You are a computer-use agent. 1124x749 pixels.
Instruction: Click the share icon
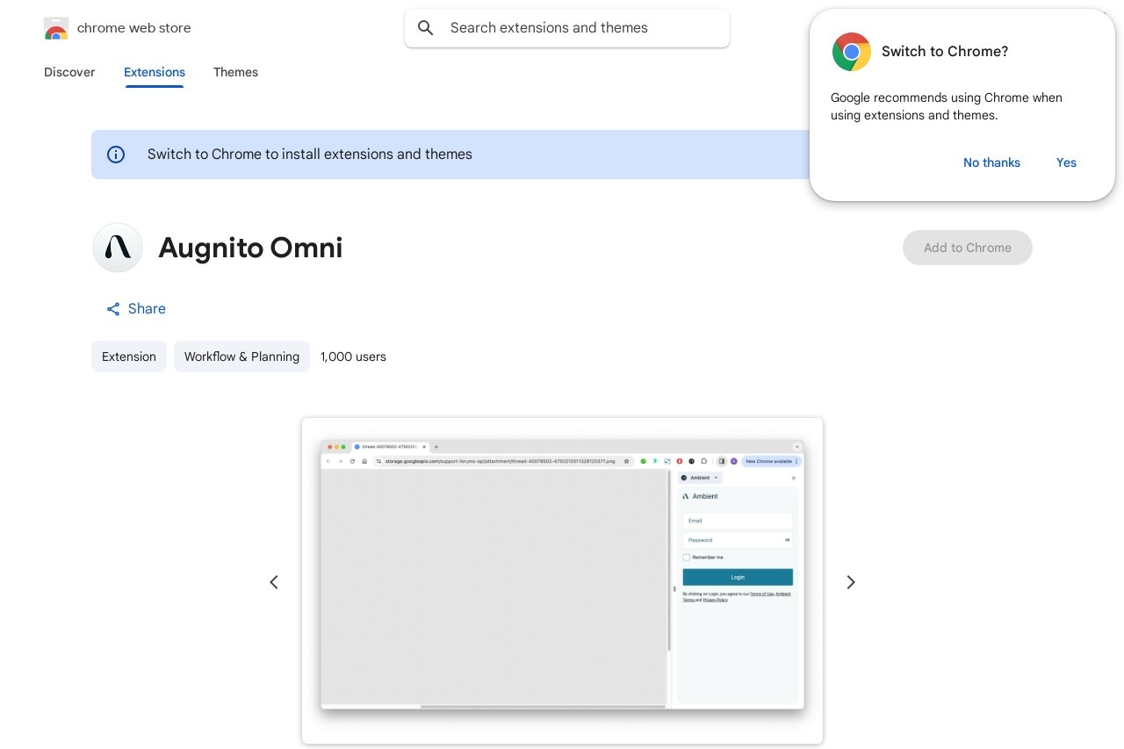coord(113,309)
